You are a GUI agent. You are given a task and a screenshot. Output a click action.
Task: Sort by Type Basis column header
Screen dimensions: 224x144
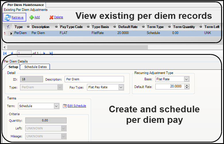click(x=101, y=27)
